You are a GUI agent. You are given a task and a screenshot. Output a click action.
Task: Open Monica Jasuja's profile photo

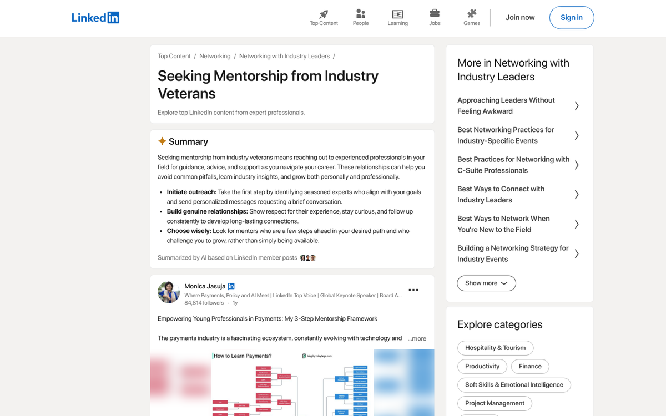tap(169, 292)
